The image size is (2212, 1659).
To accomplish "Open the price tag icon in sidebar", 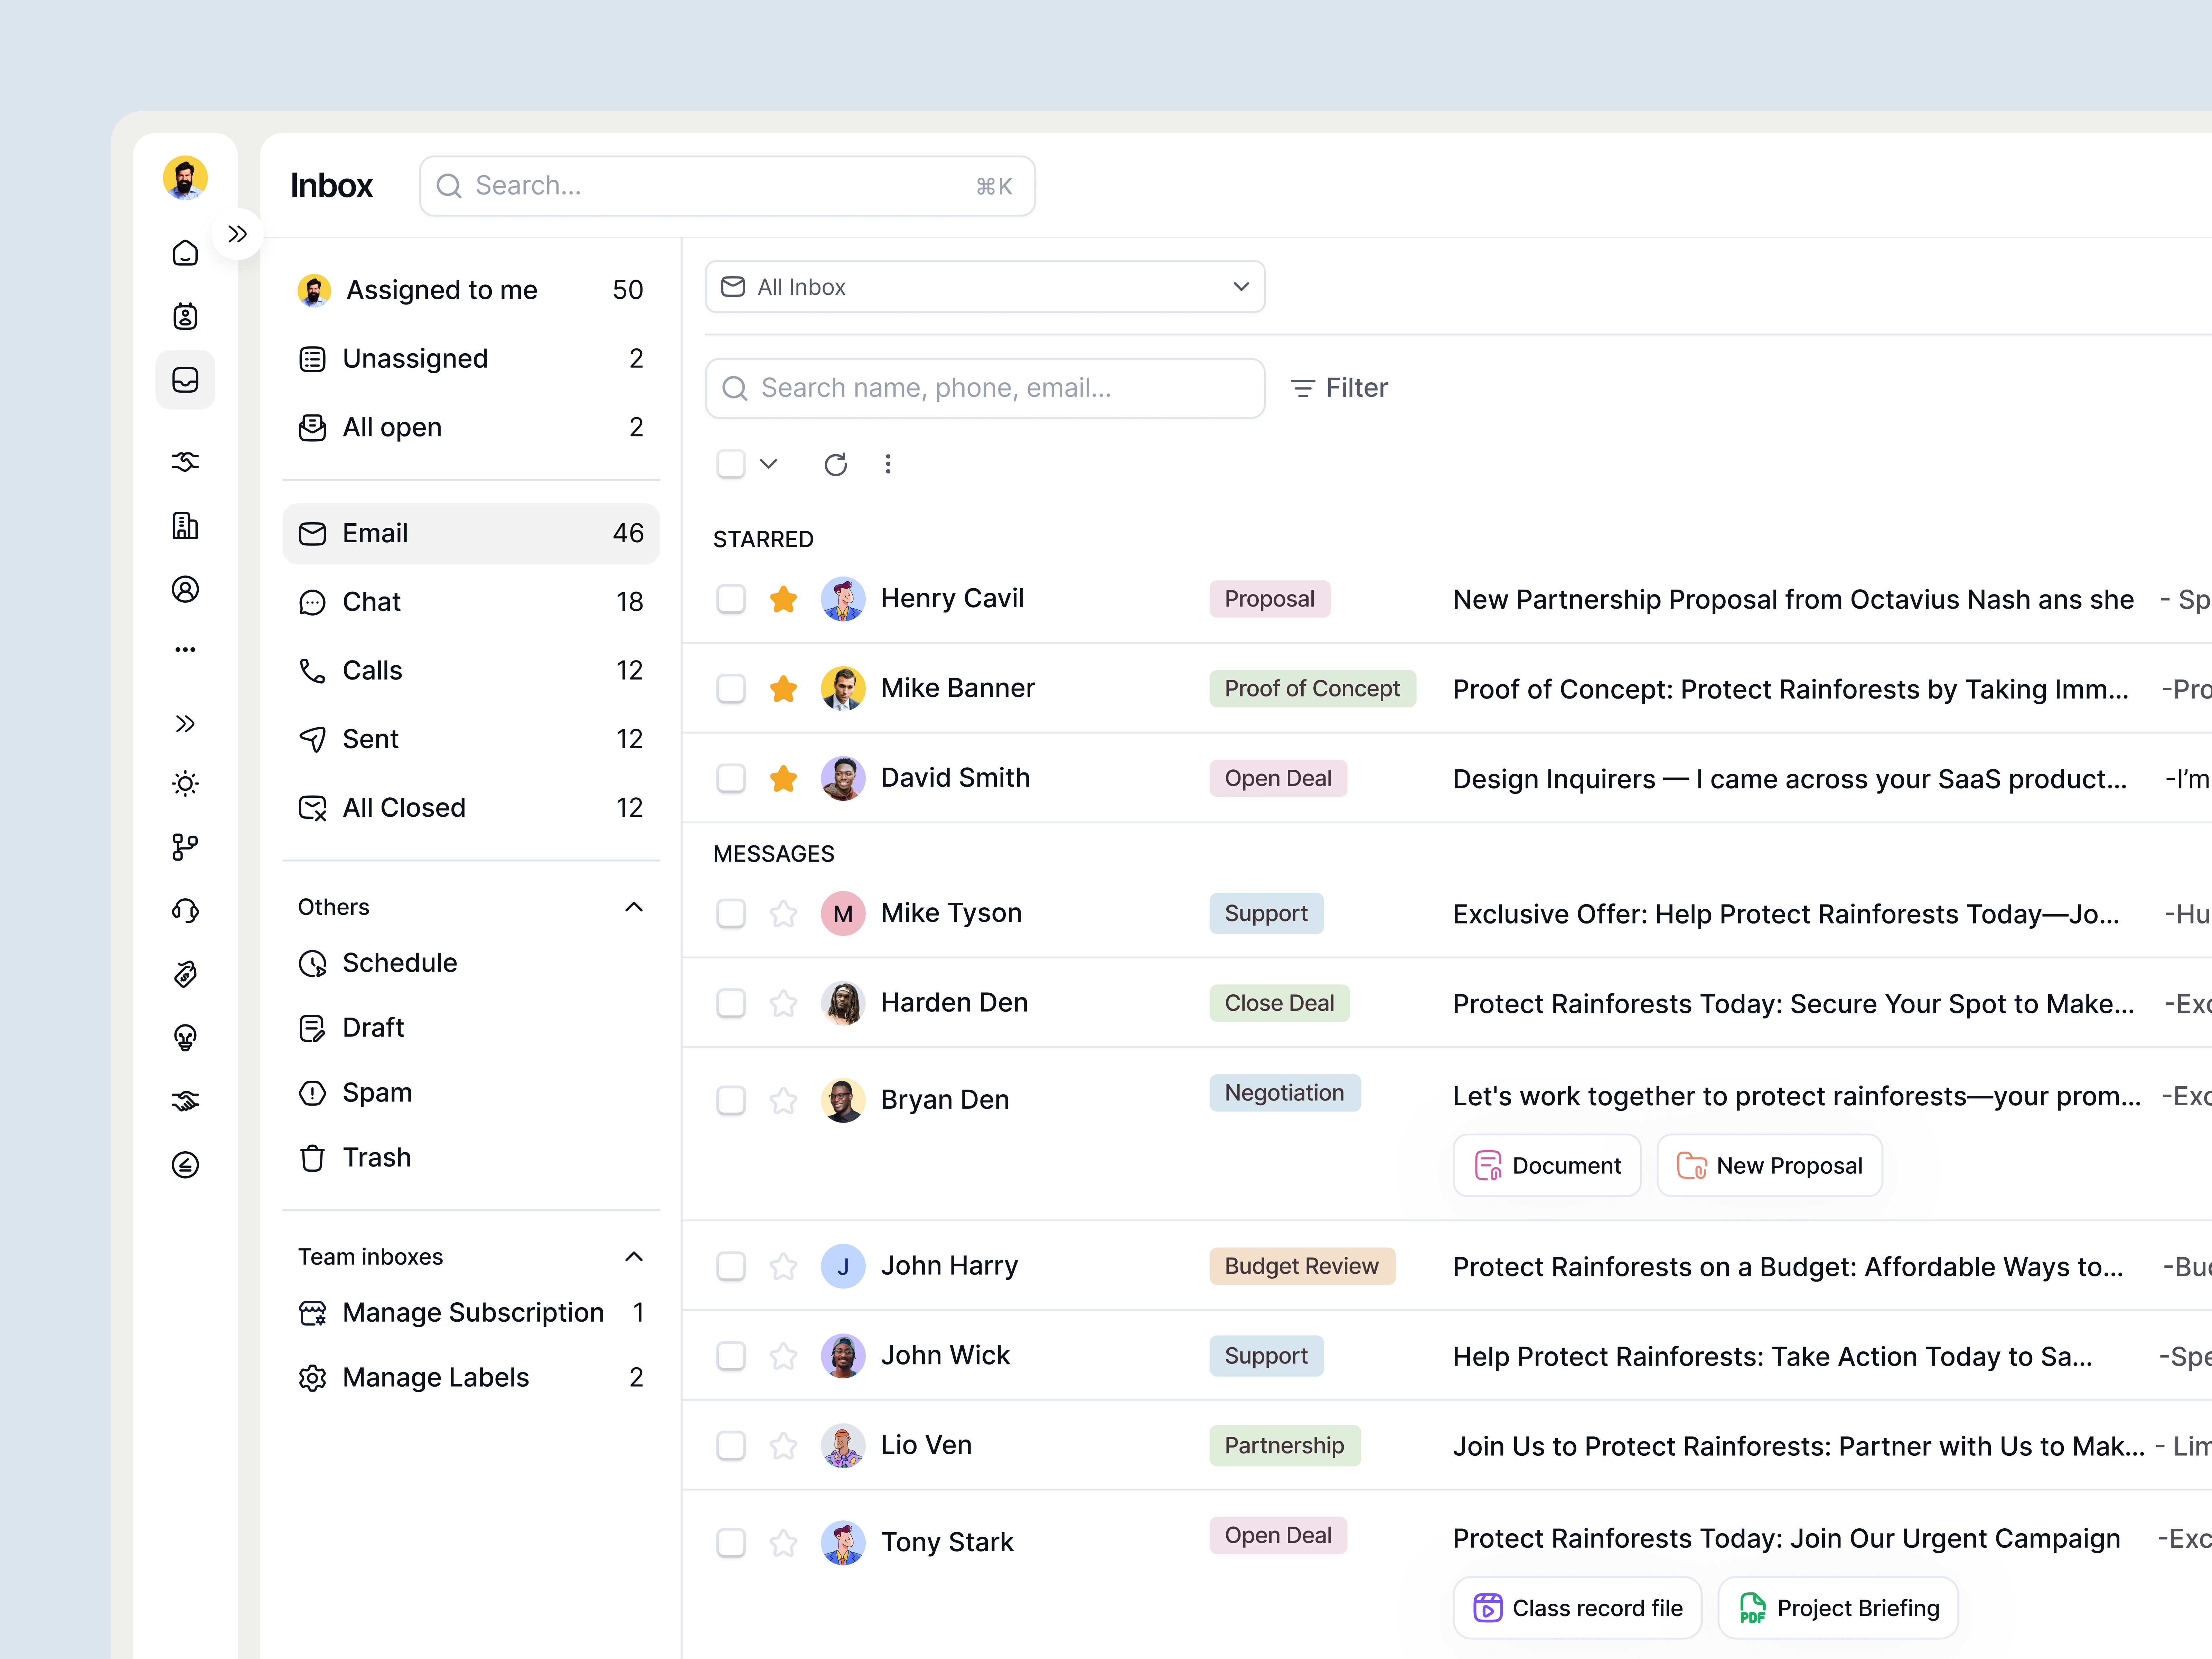I will (x=185, y=974).
